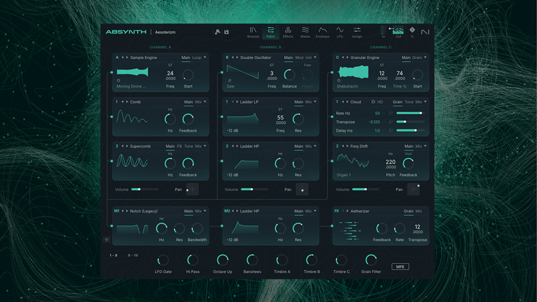Click the Shakuhachi sample waveform

(353, 72)
